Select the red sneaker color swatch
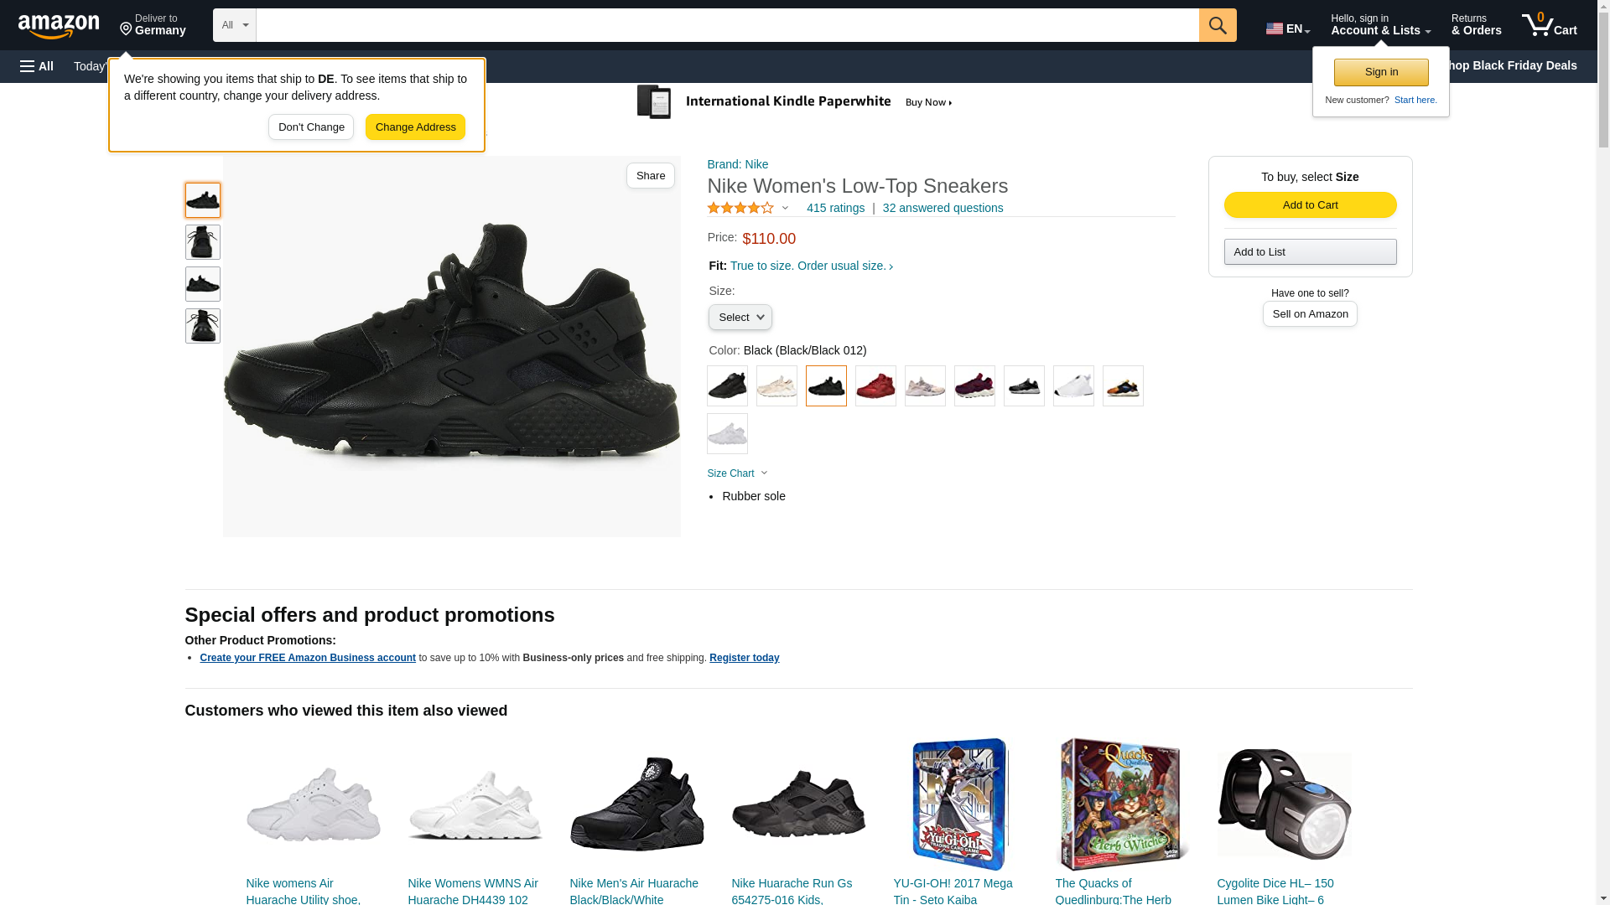The height and width of the screenshot is (905, 1610). pyautogui.click(x=875, y=386)
